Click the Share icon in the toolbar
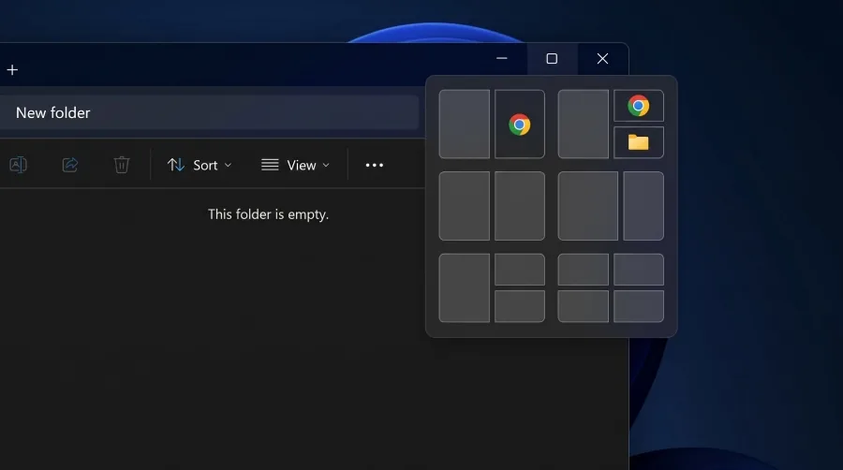843x470 pixels. click(x=70, y=165)
